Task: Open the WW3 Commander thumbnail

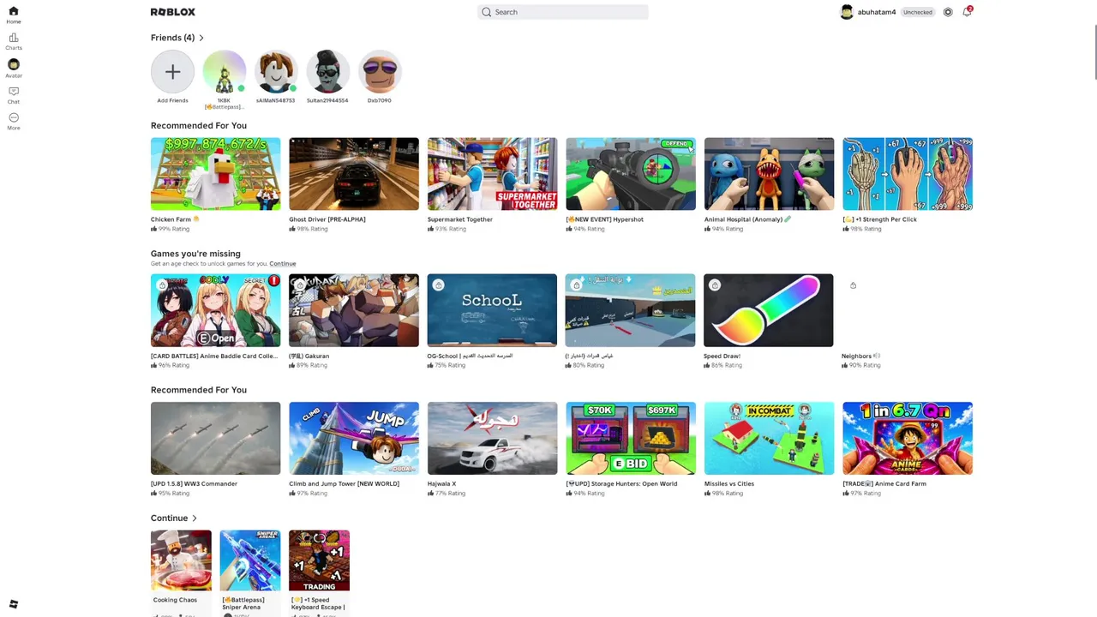Action: pos(215,438)
